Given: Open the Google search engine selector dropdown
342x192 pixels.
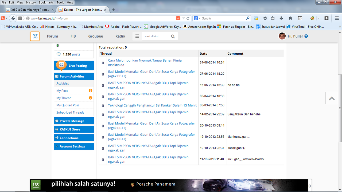Looking at the screenshot, I should (x=197, y=18).
